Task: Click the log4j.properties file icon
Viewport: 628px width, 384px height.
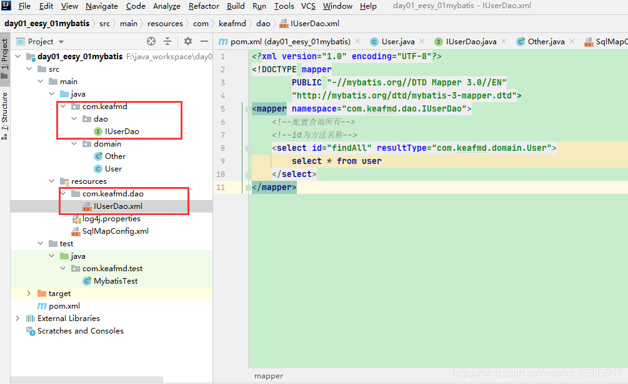Action: [x=76, y=219]
